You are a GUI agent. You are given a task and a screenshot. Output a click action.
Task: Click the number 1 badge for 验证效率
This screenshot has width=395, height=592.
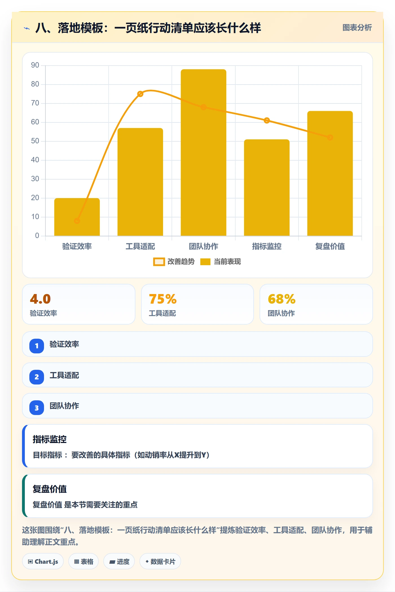pyautogui.click(x=37, y=346)
